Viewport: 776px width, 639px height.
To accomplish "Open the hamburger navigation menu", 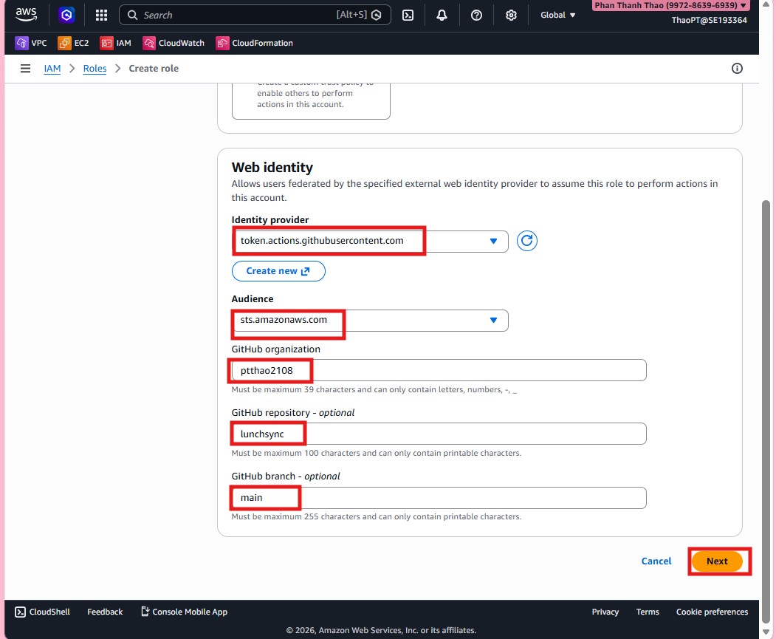I will [x=25, y=68].
